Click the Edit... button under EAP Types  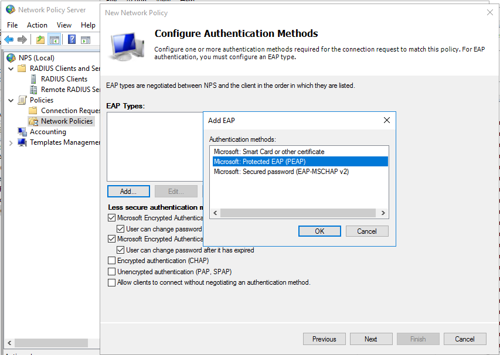tap(176, 191)
